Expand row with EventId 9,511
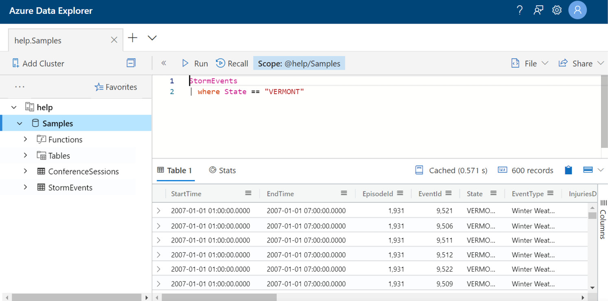608x301 pixels. [x=159, y=240]
